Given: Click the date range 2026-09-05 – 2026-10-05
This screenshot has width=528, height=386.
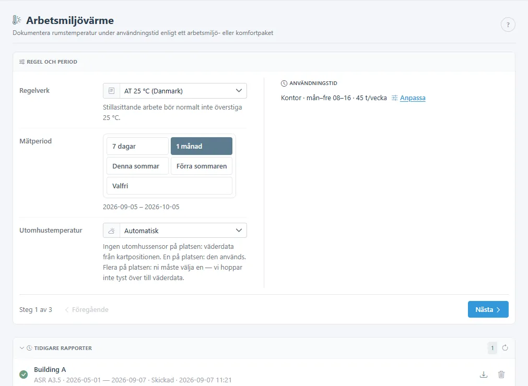Looking at the screenshot, I should pos(141,207).
